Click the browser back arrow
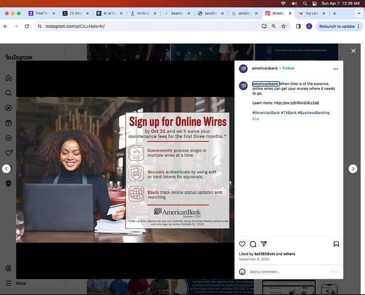The width and height of the screenshot is (365, 295). (x=6, y=26)
